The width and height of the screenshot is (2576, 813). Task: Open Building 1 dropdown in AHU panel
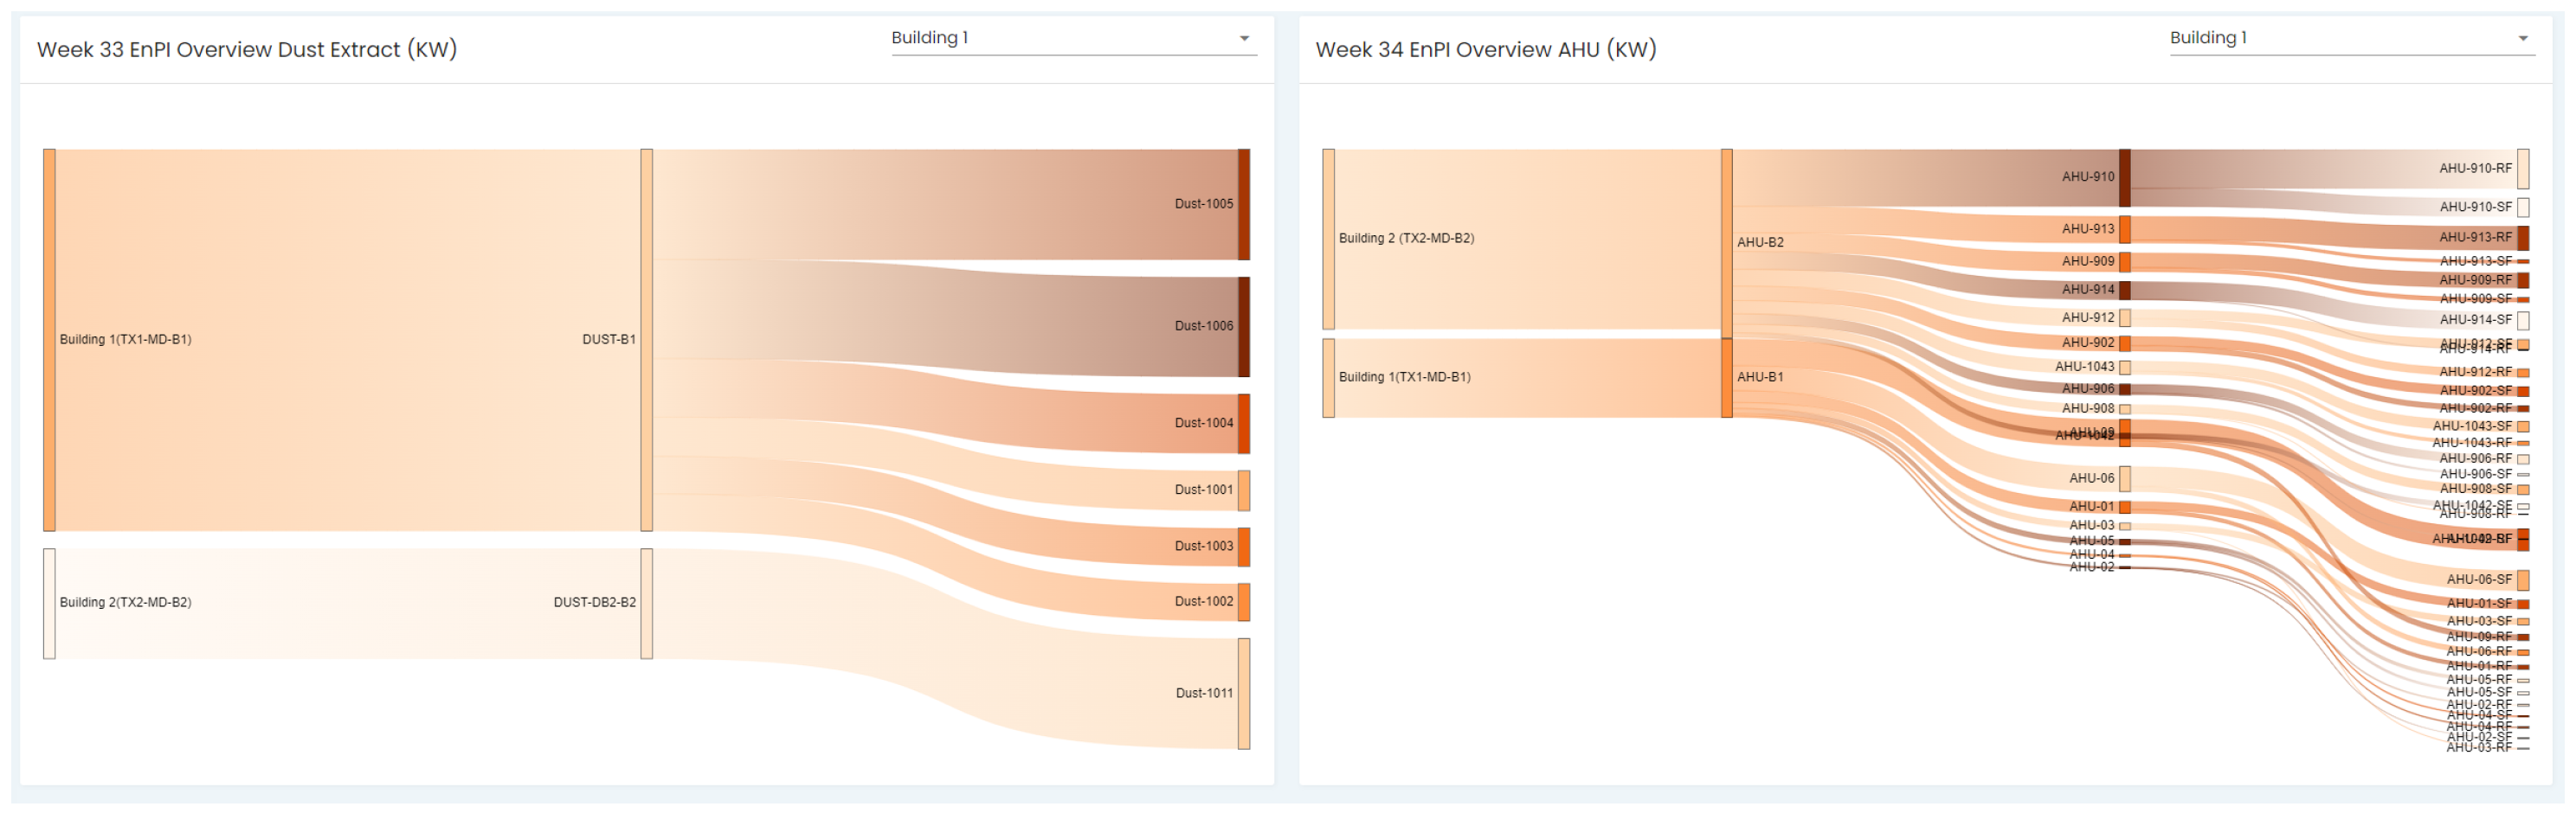[2350, 38]
